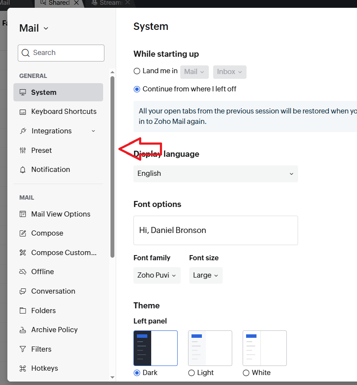Click the Compose Customization tools icon
Image resolution: width=357 pixels, height=385 pixels.
click(23, 252)
